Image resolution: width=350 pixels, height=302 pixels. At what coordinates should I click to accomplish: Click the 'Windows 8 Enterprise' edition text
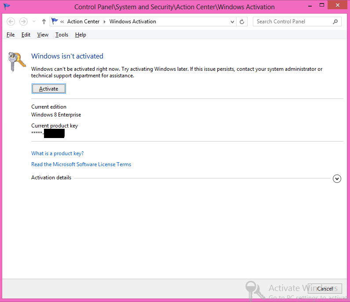[56, 115]
